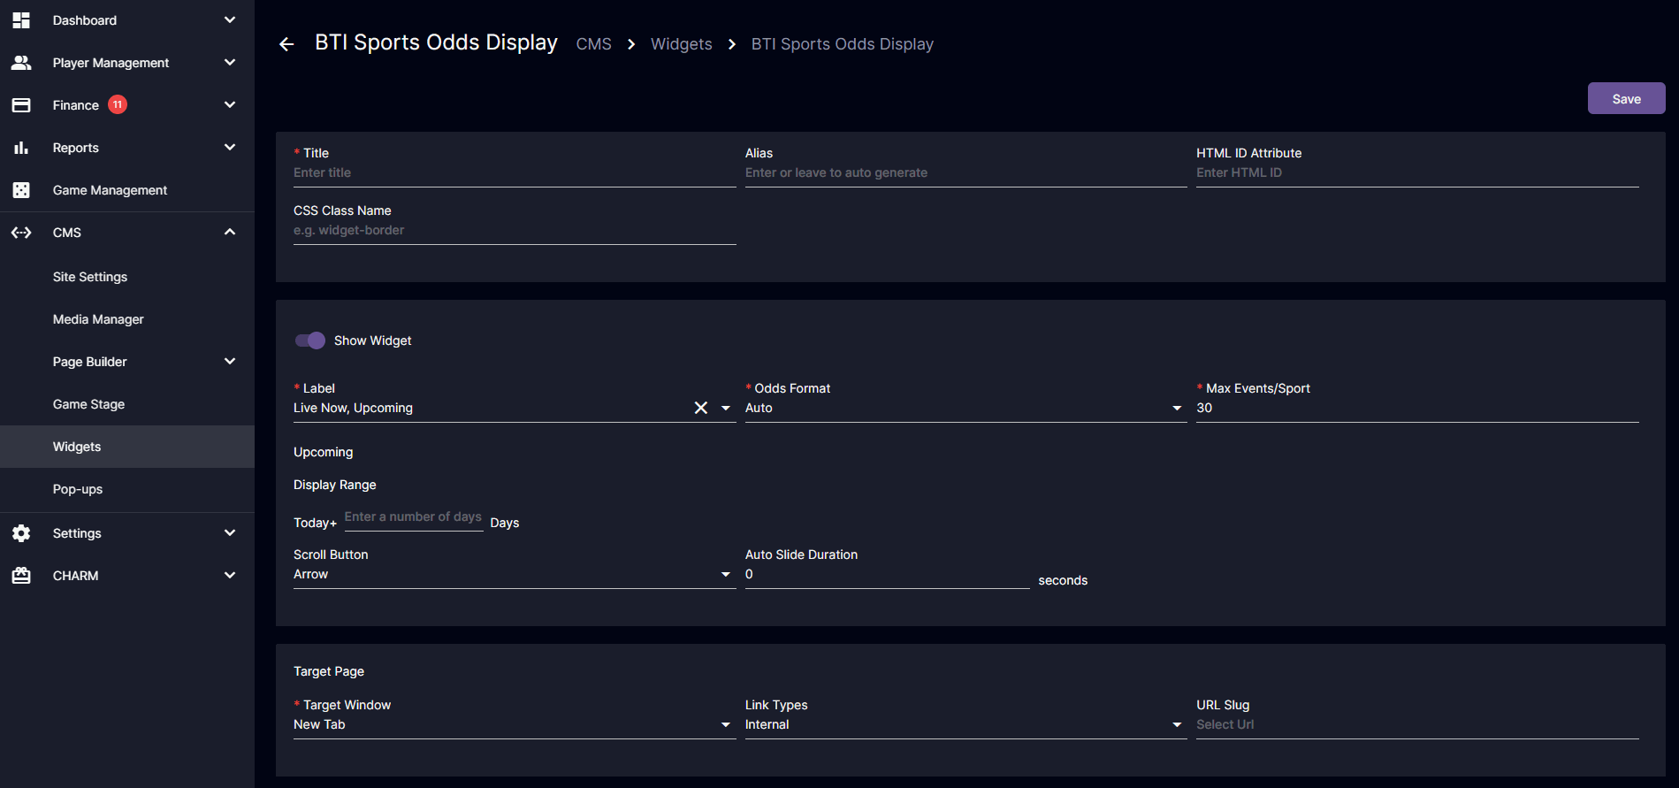
Task: Open the Target Window dropdown
Action: coord(515,724)
